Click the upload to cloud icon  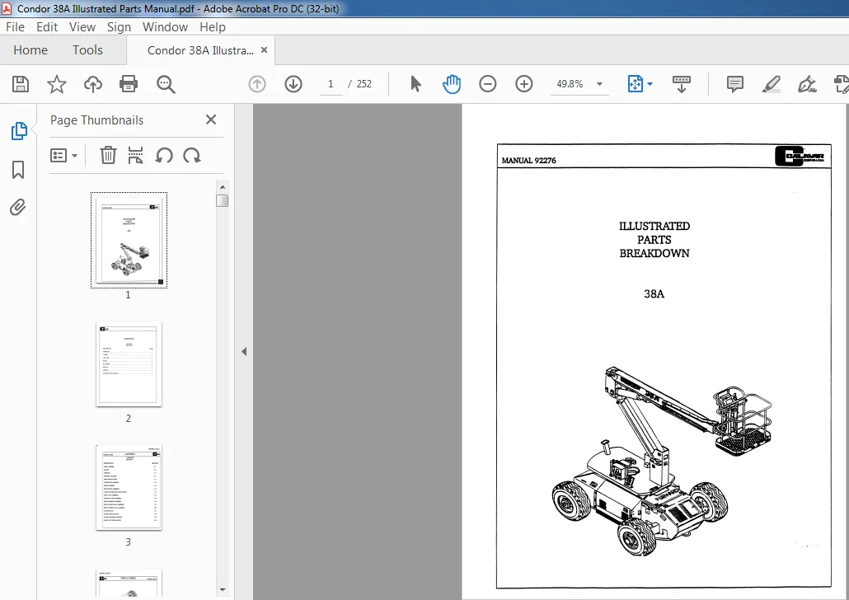pos(92,84)
